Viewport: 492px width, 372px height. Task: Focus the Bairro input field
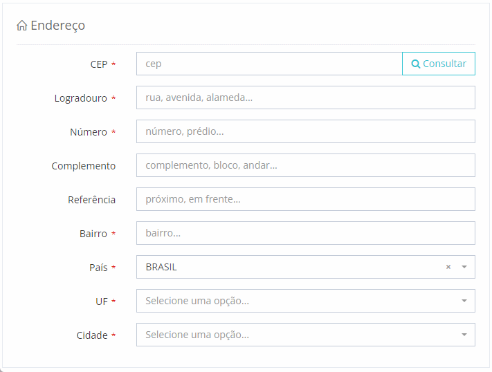[x=305, y=233]
